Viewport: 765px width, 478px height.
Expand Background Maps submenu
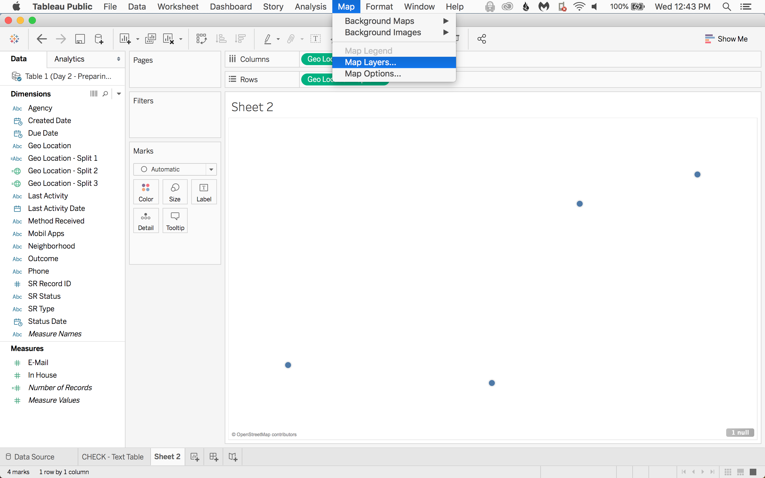[x=394, y=21]
